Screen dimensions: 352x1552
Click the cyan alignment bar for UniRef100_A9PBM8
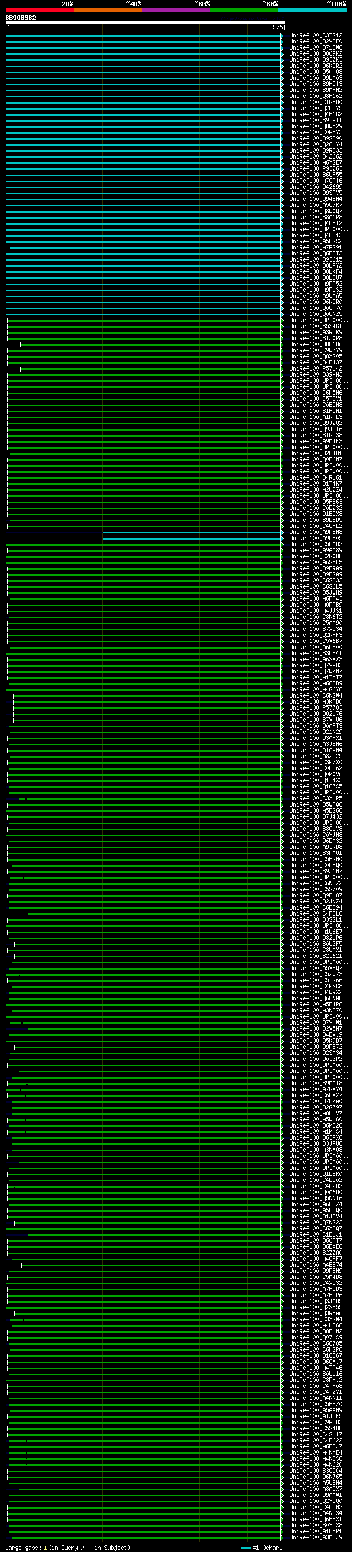[x=193, y=532]
